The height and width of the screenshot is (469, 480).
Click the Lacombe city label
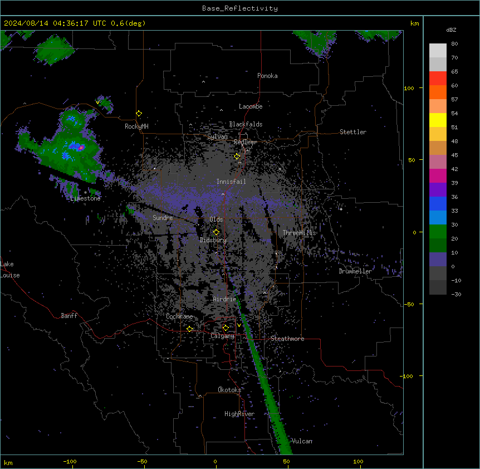pos(251,106)
